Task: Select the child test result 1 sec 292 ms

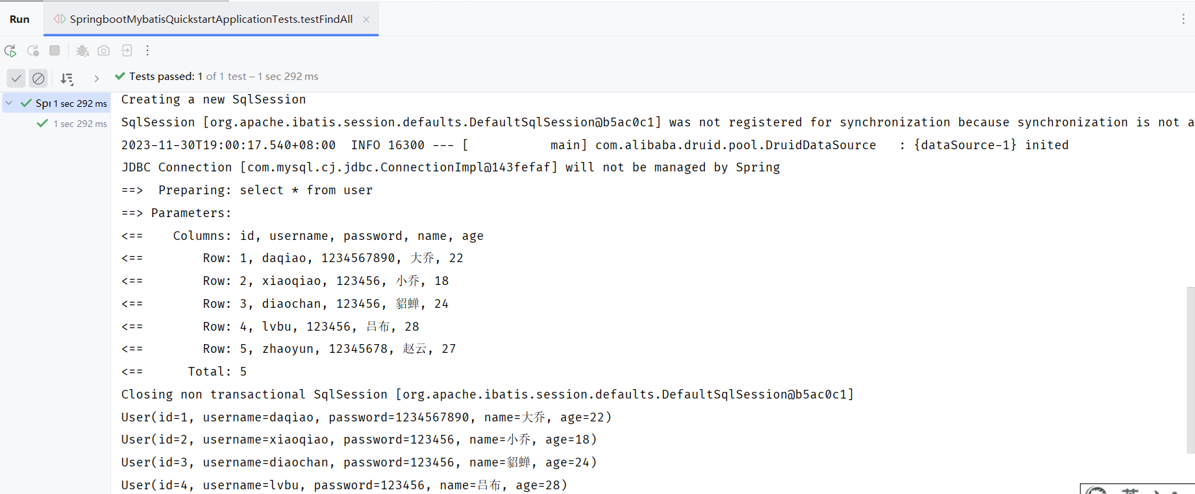Action: (79, 124)
